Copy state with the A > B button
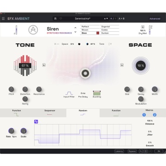The width and height of the screenshot is (166, 166). [x=121, y=18]
